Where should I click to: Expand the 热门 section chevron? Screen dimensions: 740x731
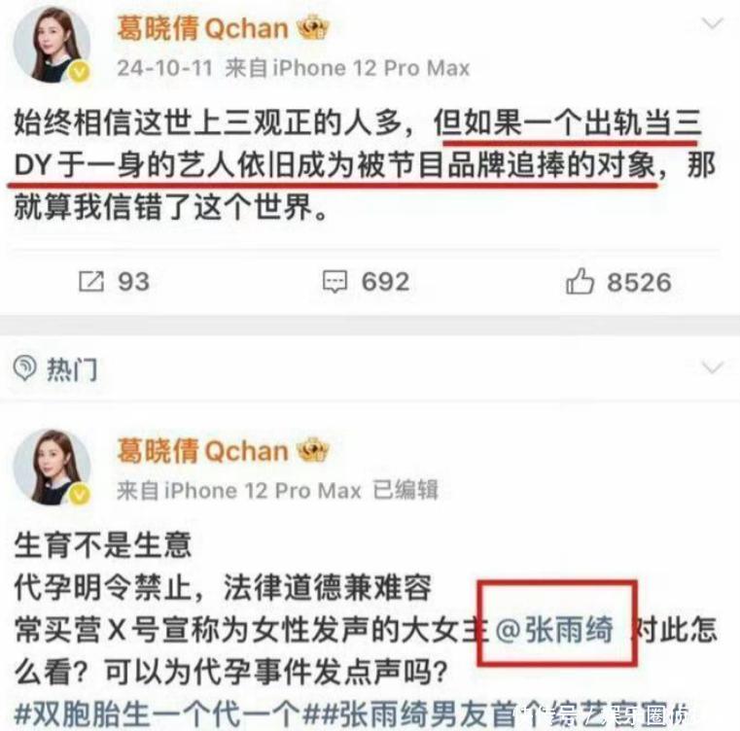(x=712, y=366)
